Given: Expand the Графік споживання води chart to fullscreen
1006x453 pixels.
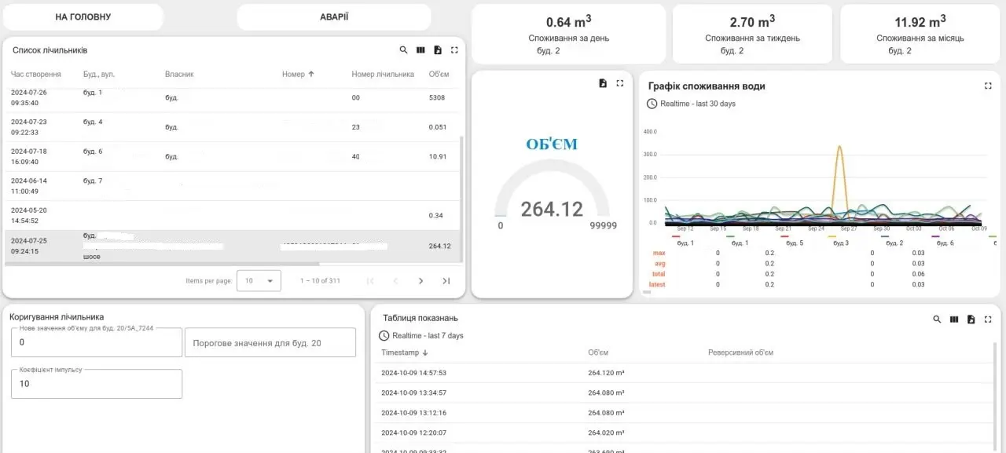Looking at the screenshot, I should point(988,86).
